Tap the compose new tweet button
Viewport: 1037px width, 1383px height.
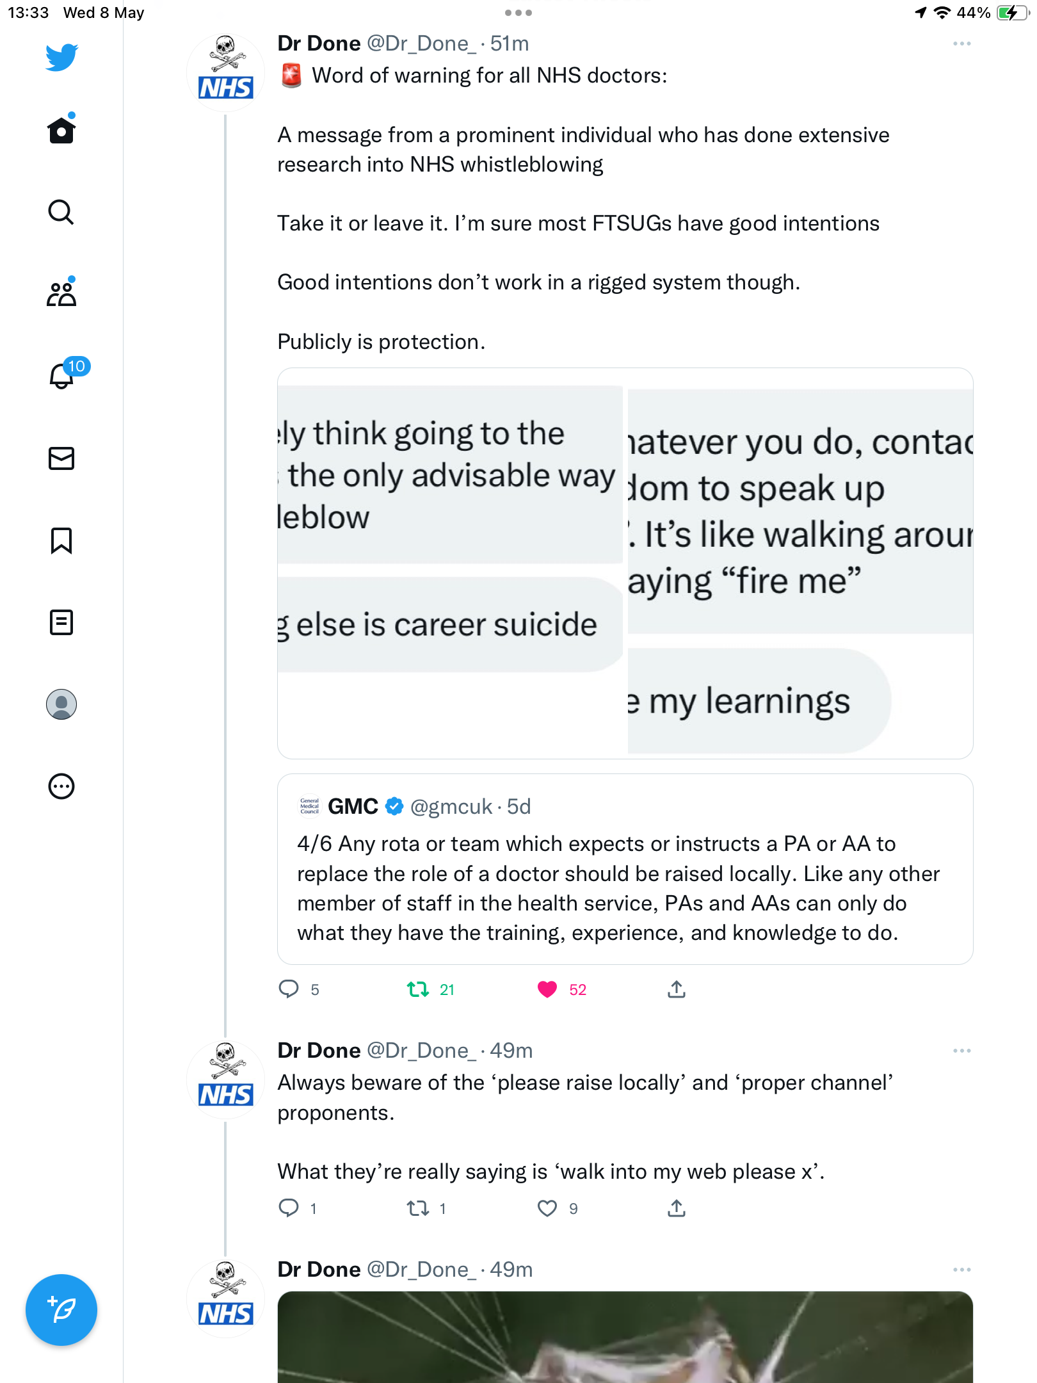coord(61,1310)
